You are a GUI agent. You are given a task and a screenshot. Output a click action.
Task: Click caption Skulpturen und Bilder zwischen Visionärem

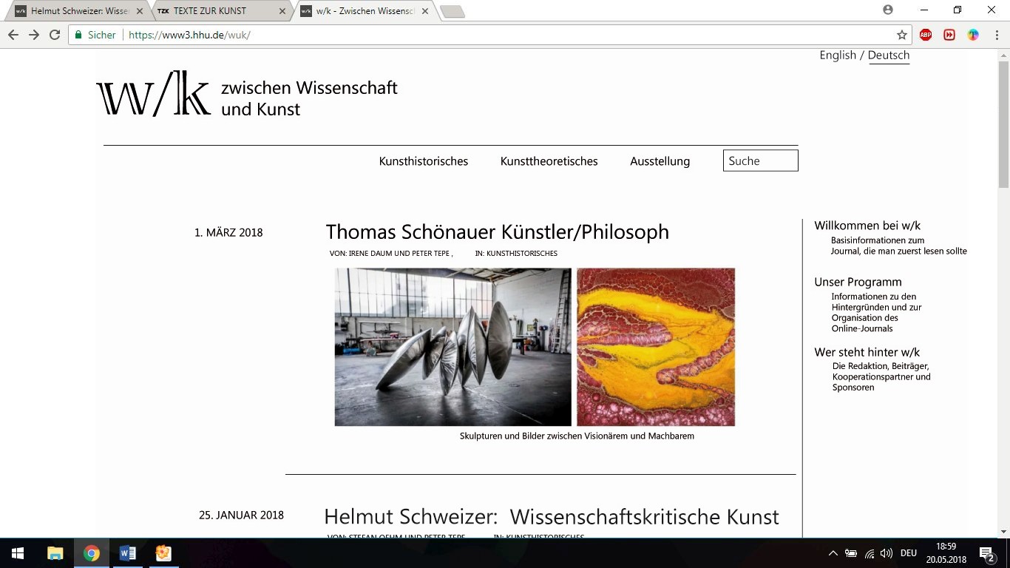[x=577, y=436]
